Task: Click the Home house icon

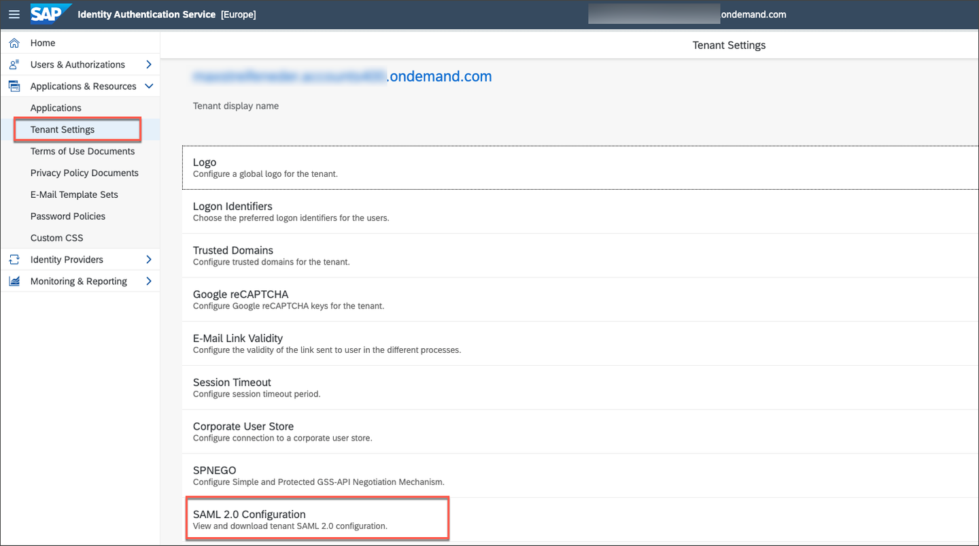Action: pos(14,43)
